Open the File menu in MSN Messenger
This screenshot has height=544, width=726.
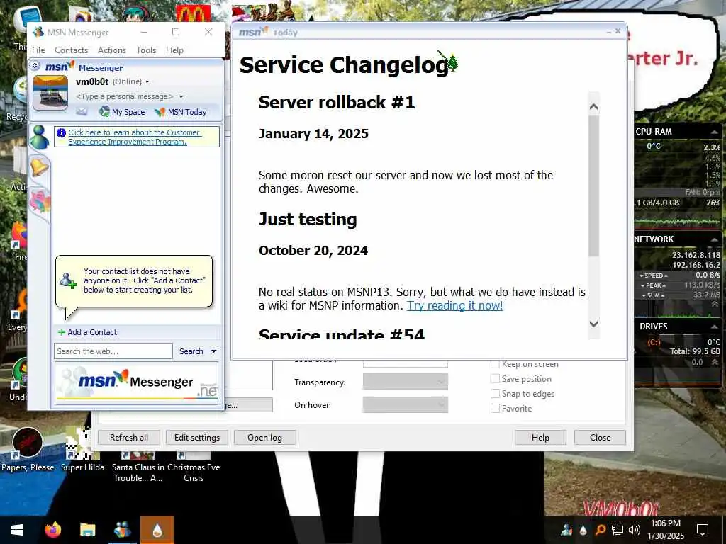click(38, 50)
